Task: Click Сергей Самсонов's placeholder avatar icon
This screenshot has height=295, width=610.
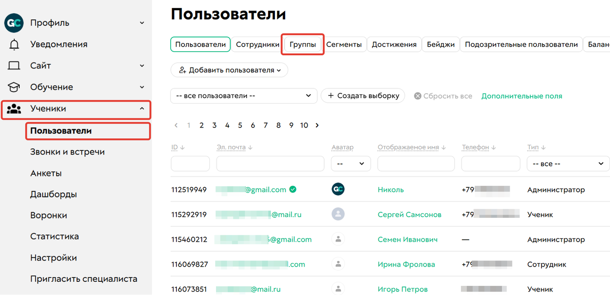Action: coord(338,214)
